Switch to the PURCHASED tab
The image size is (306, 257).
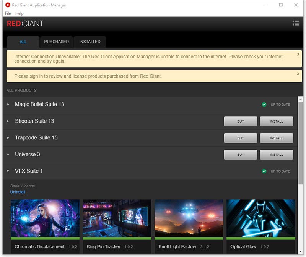[56, 42]
